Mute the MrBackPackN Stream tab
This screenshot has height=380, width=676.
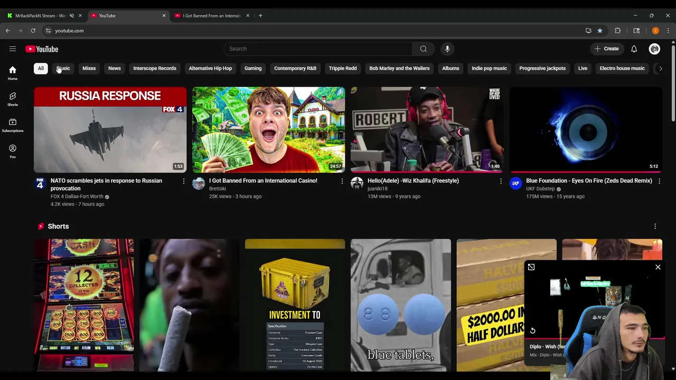[x=72, y=15]
